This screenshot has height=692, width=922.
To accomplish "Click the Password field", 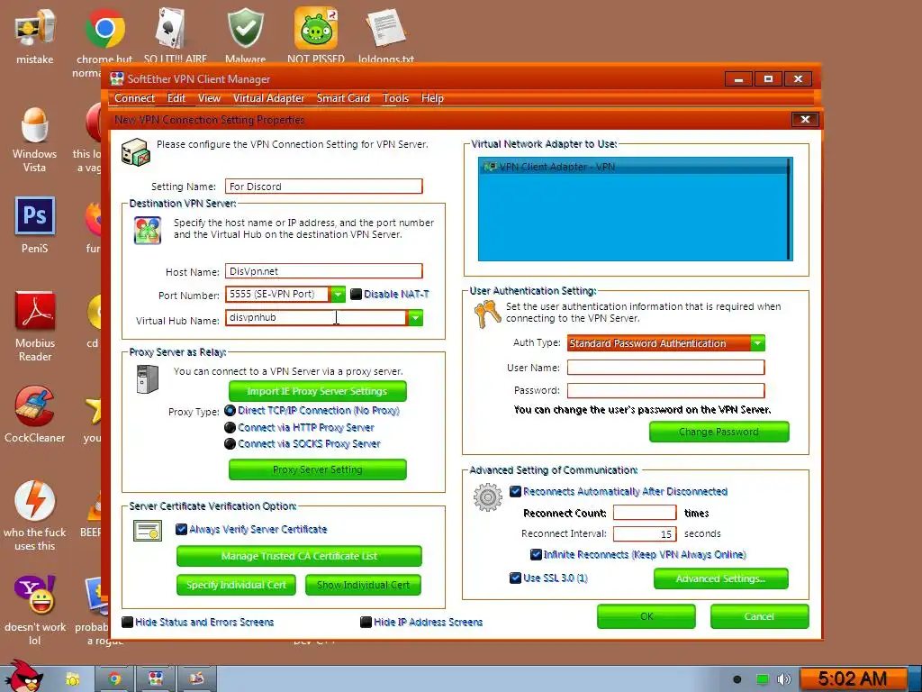I will [665, 390].
